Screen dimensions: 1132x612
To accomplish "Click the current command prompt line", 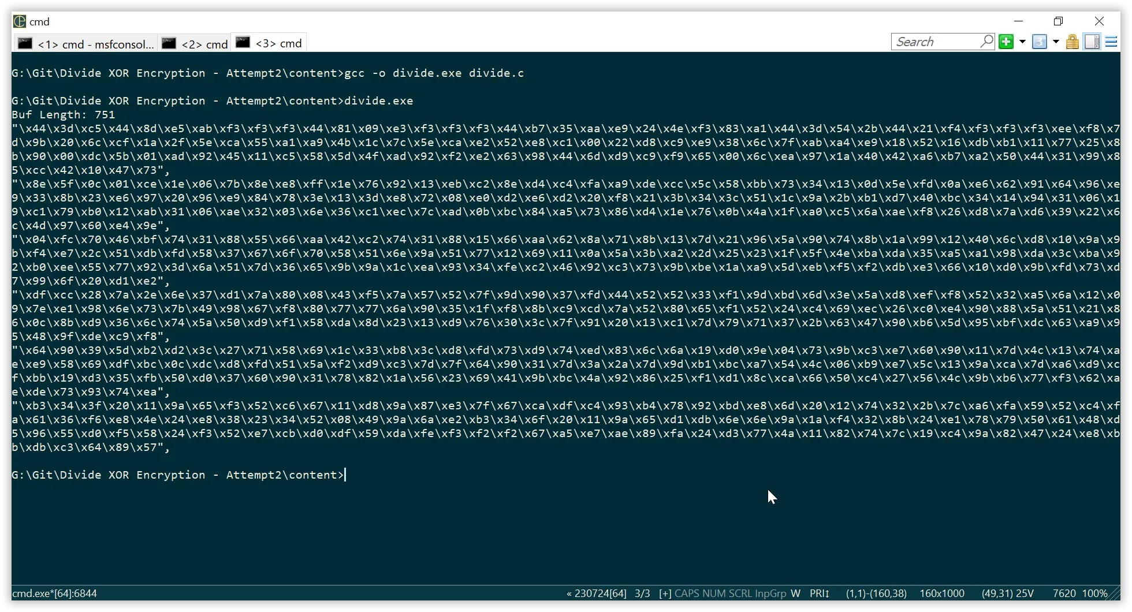I will click(178, 475).
